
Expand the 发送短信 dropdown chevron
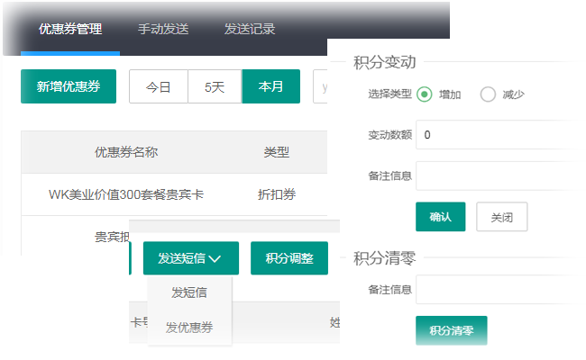[x=215, y=259]
